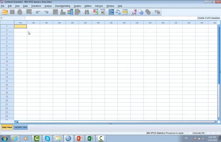Viewport: 221px width, 142px height.
Task: Click the vertical scrollbar down arrow
Action: point(218,119)
